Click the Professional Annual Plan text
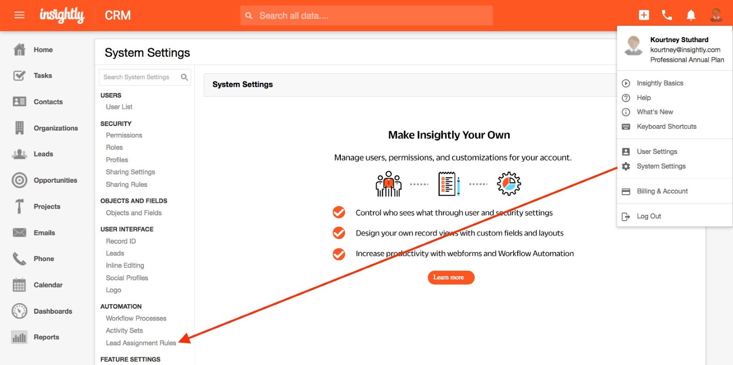Viewport: 733px width, 365px height. tap(687, 60)
